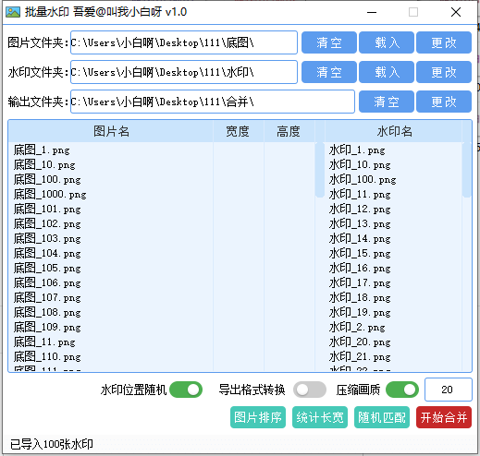The height and width of the screenshot is (456, 480).
Task: Focus the 图片文件夹 path field
Action: pyautogui.click(x=184, y=42)
